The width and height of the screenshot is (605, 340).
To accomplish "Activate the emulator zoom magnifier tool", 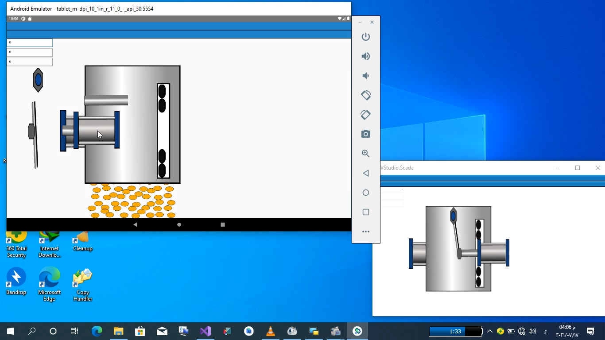I will click(x=366, y=154).
